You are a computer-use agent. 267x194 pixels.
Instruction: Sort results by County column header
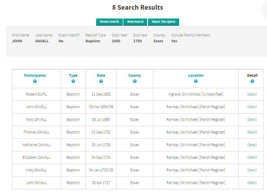point(135,75)
